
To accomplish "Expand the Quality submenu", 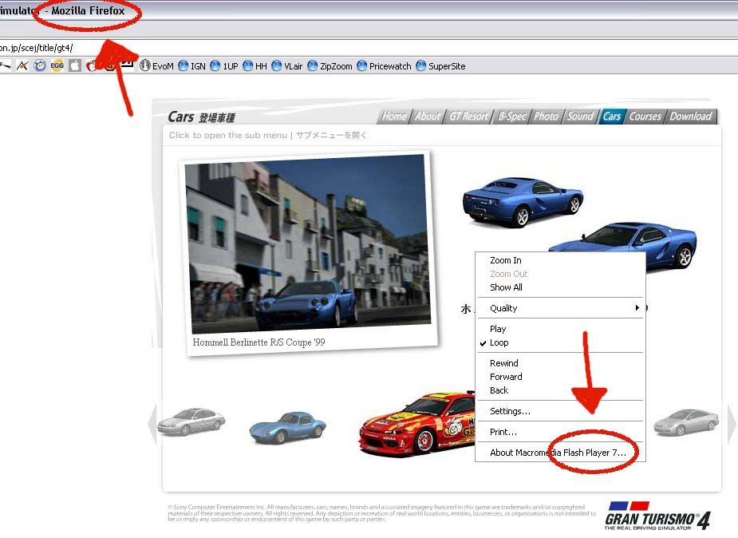I will [560, 308].
